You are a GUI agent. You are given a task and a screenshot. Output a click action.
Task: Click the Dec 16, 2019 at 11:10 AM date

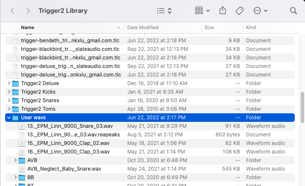coord(157,83)
